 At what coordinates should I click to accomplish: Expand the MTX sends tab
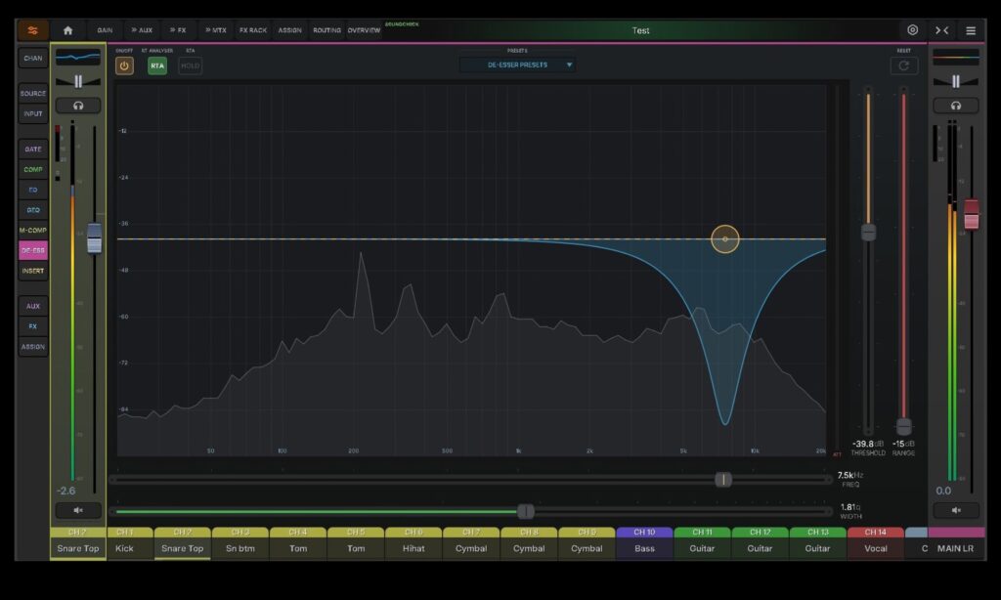[x=216, y=30]
